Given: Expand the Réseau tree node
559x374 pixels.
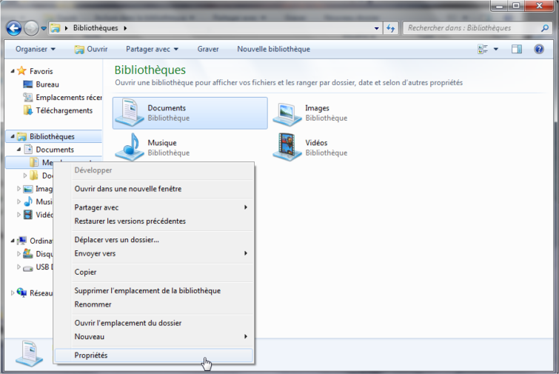Looking at the screenshot, I should point(13,293).
